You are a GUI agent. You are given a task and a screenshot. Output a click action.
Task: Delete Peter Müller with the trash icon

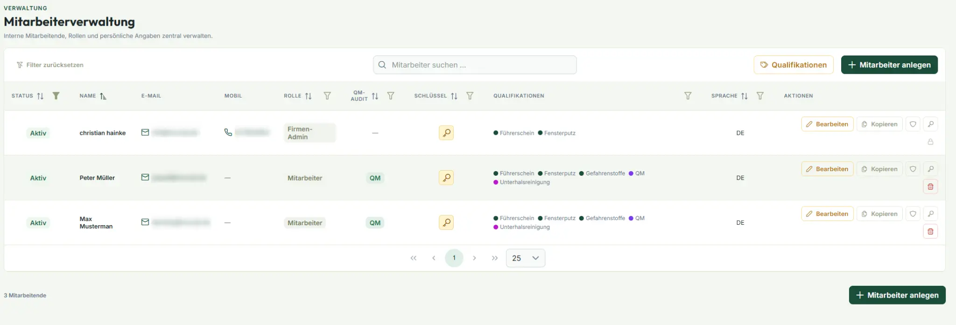coord(931,187)
